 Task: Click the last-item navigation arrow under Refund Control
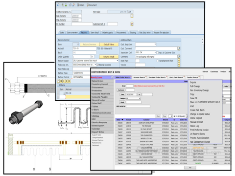click(x=69, y=81)
